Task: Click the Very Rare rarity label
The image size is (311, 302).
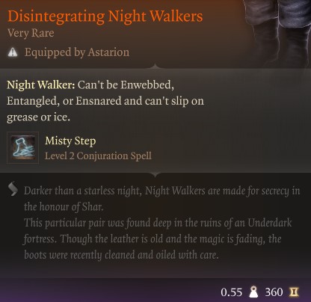Action: (31, 33)
